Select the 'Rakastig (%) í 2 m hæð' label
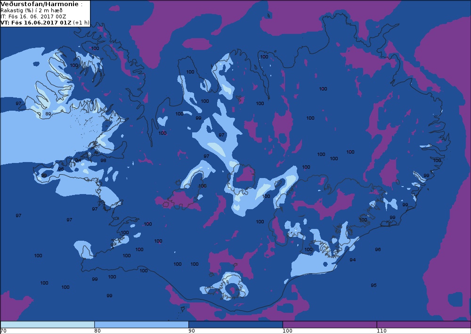This screenshot has height=334, width=471. coord(32,10)
